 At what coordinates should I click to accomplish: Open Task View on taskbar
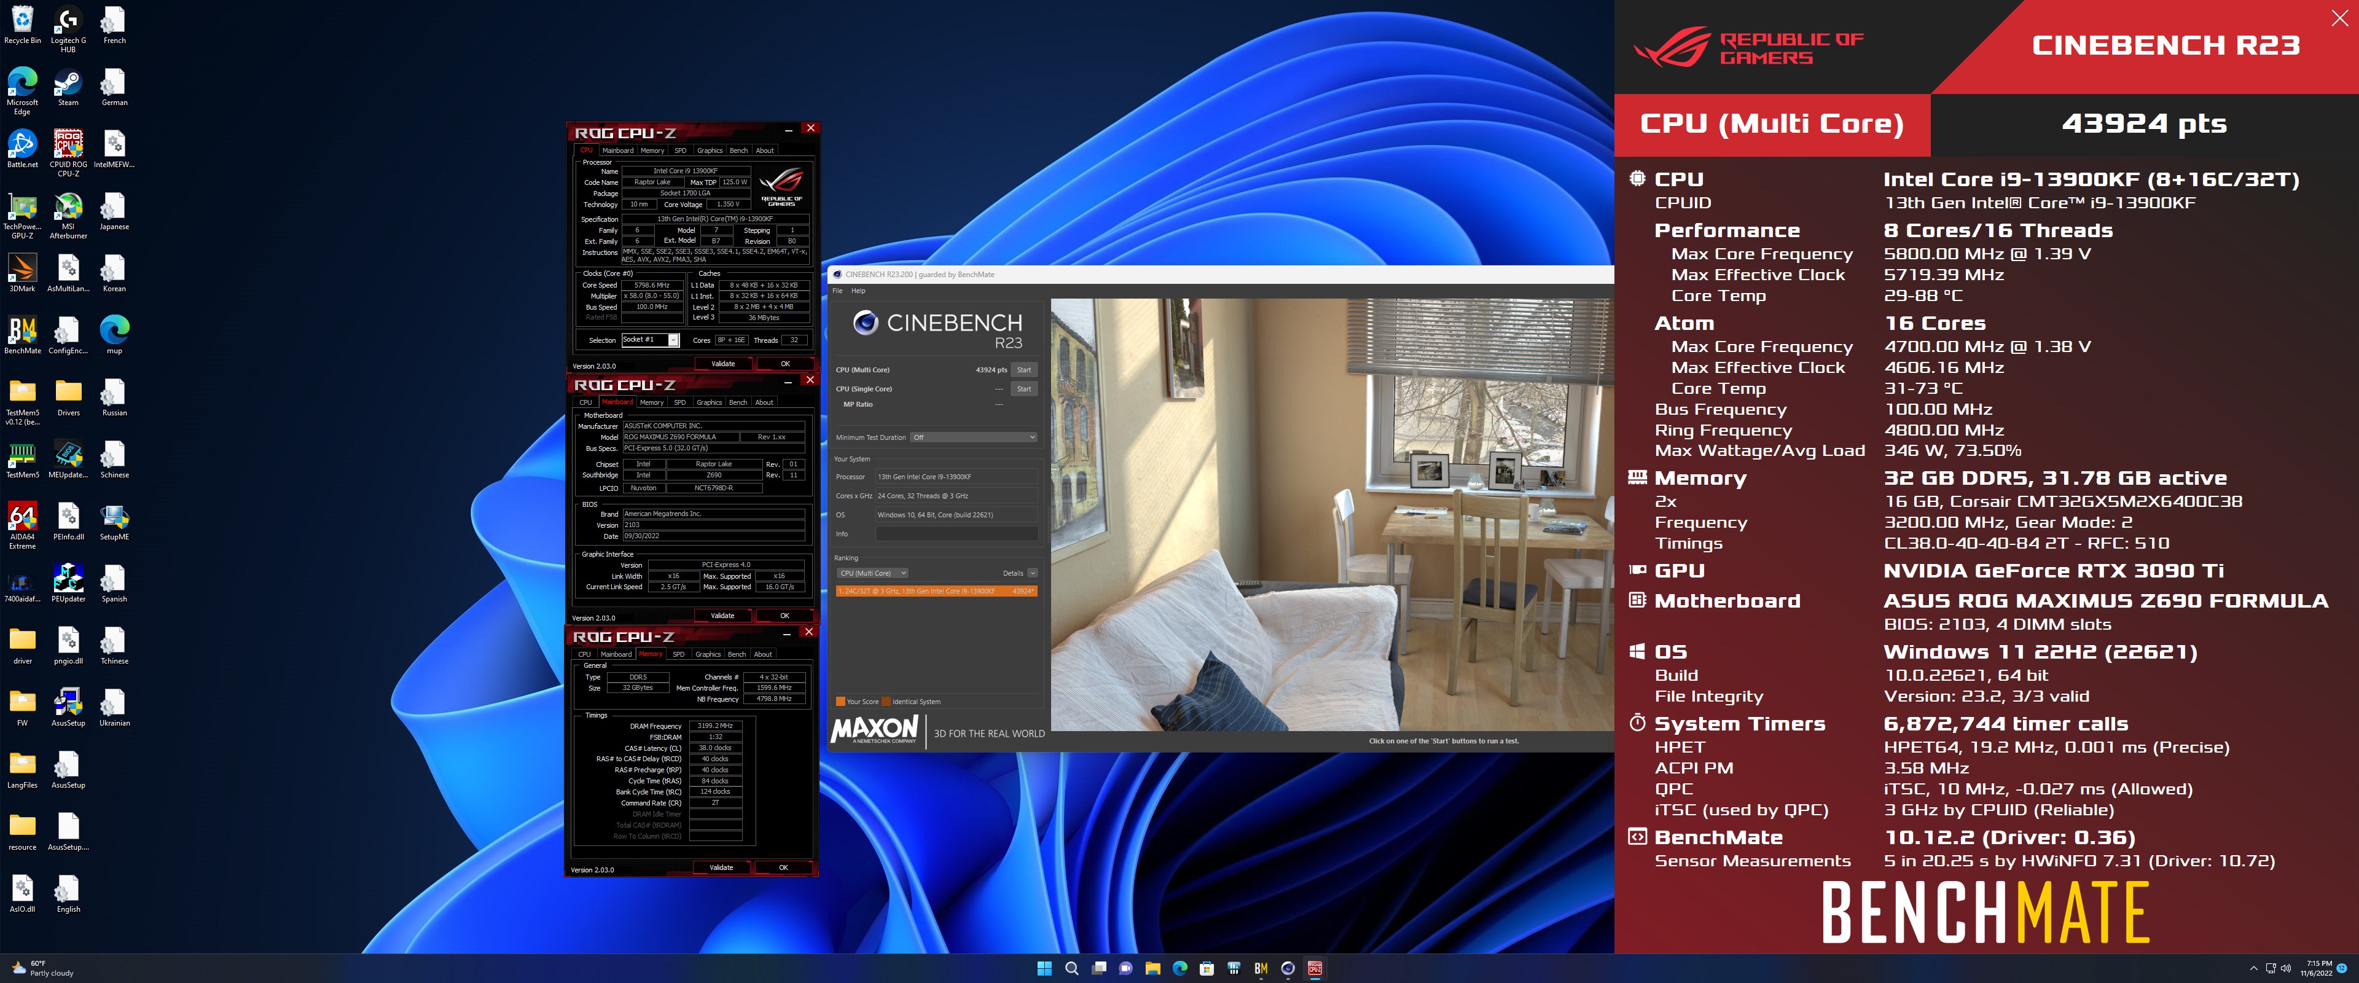pos(1099,968)
